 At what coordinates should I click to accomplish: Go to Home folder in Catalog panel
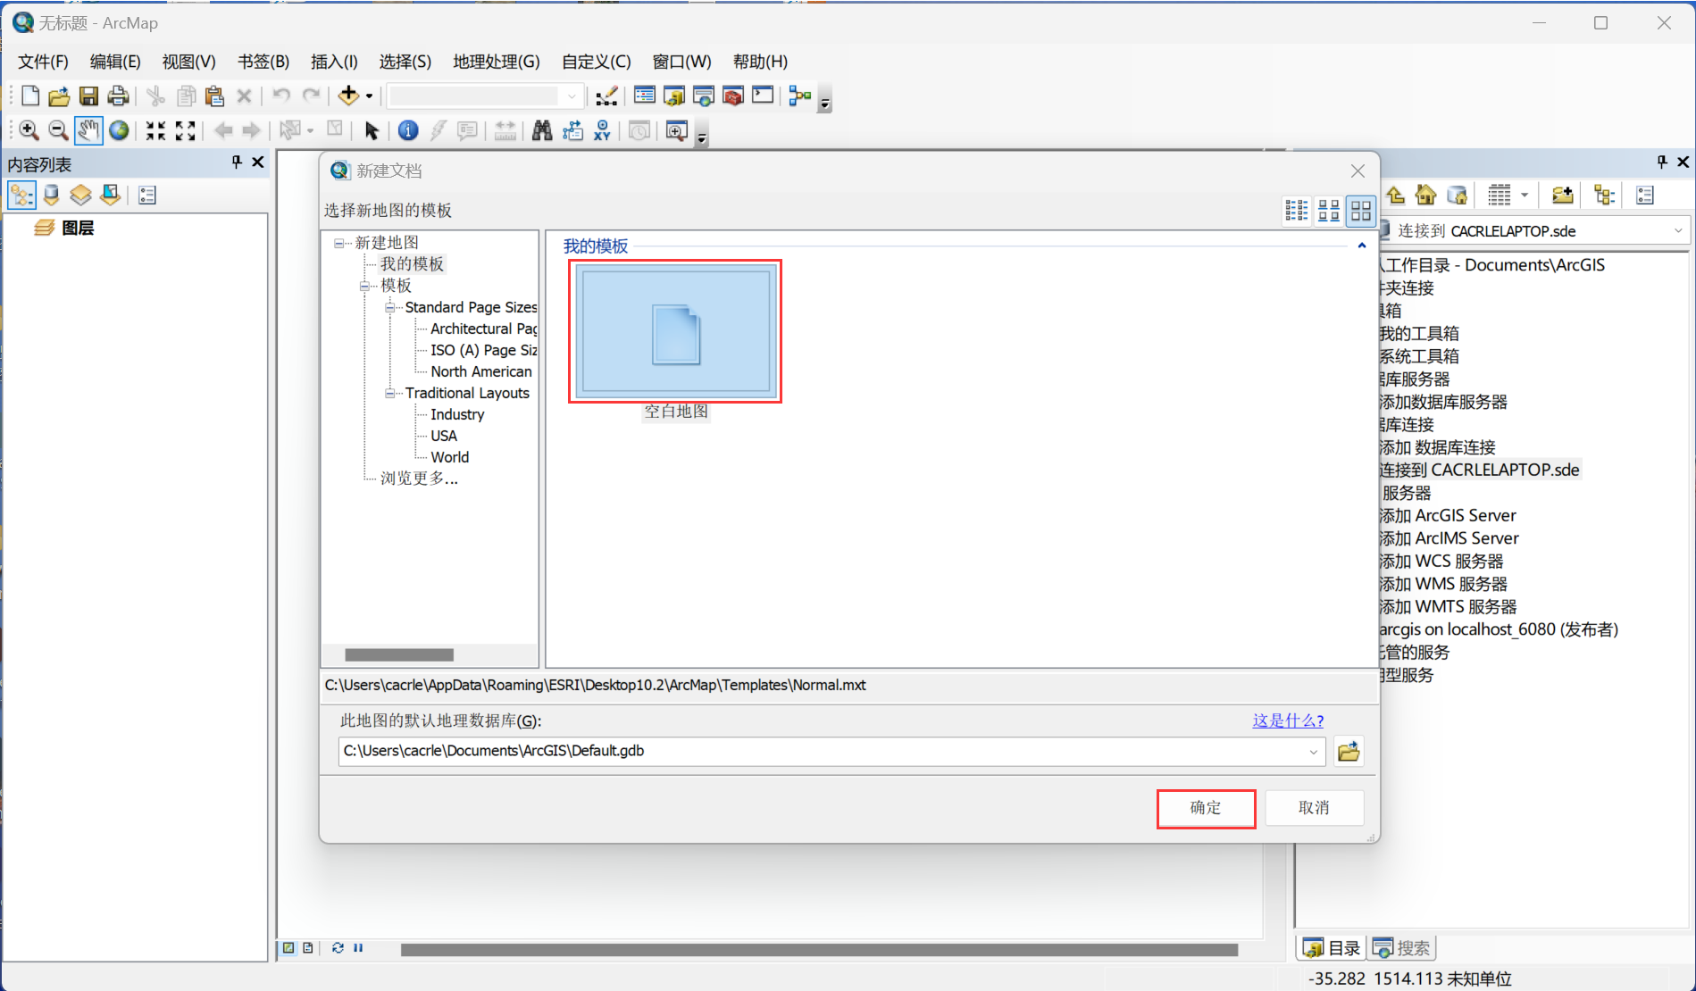point(1426,195)
